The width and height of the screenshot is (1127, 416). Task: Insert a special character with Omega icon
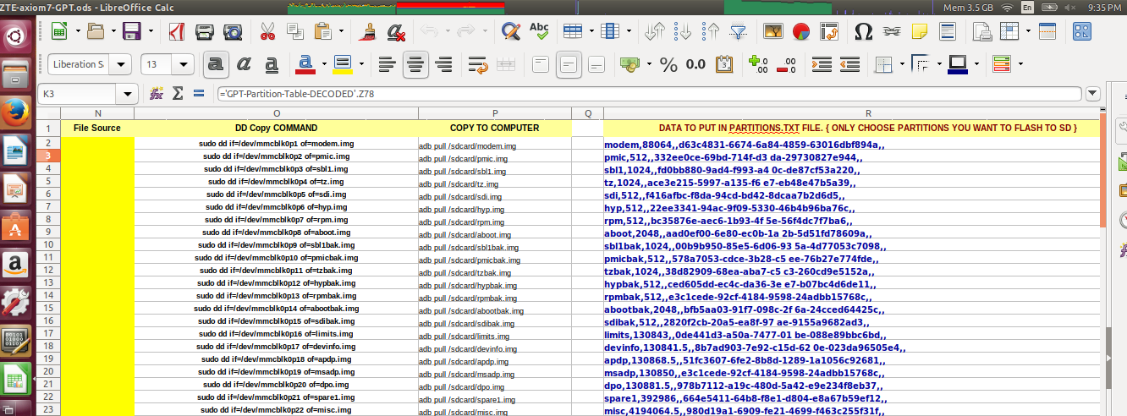point(864,32)
